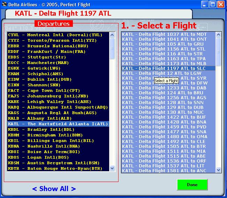
Task: Select KABE Lehigh Valley Intl airport
Action: pos(58,102)
